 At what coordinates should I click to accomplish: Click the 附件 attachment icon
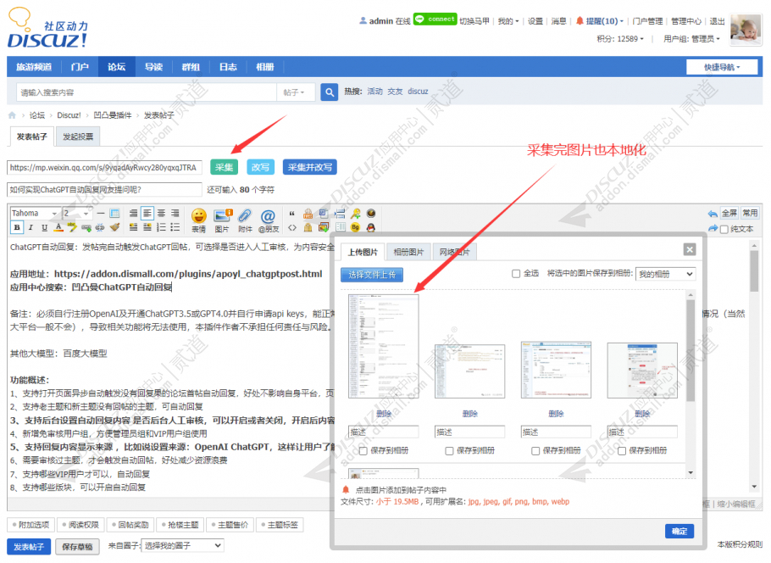point(245,214)
